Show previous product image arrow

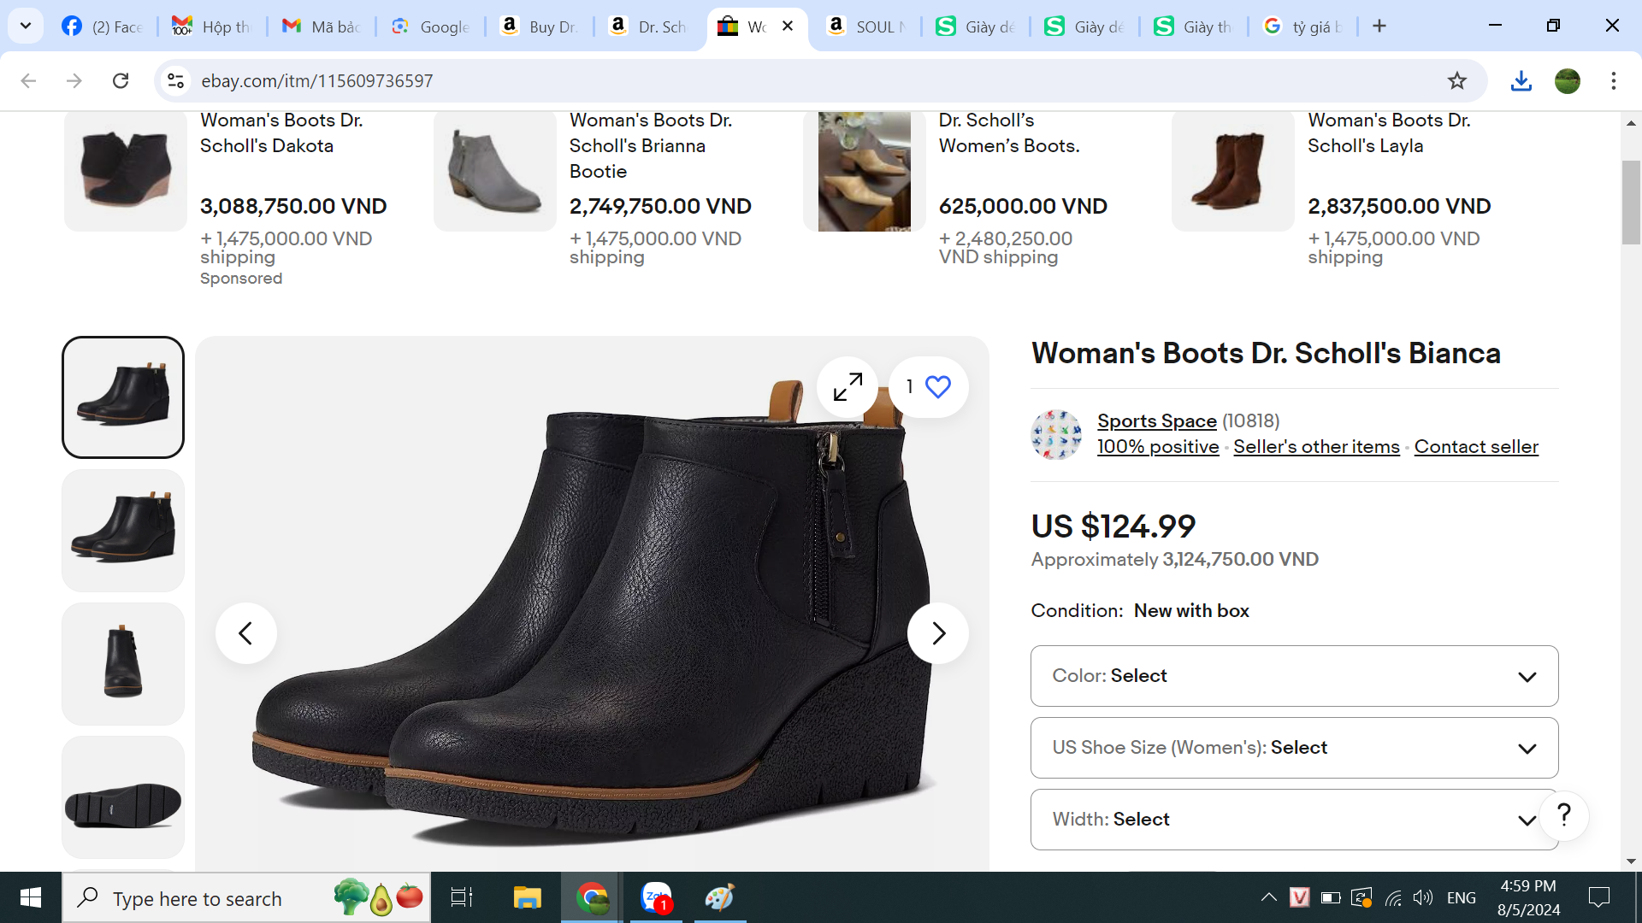click(245, 633)
